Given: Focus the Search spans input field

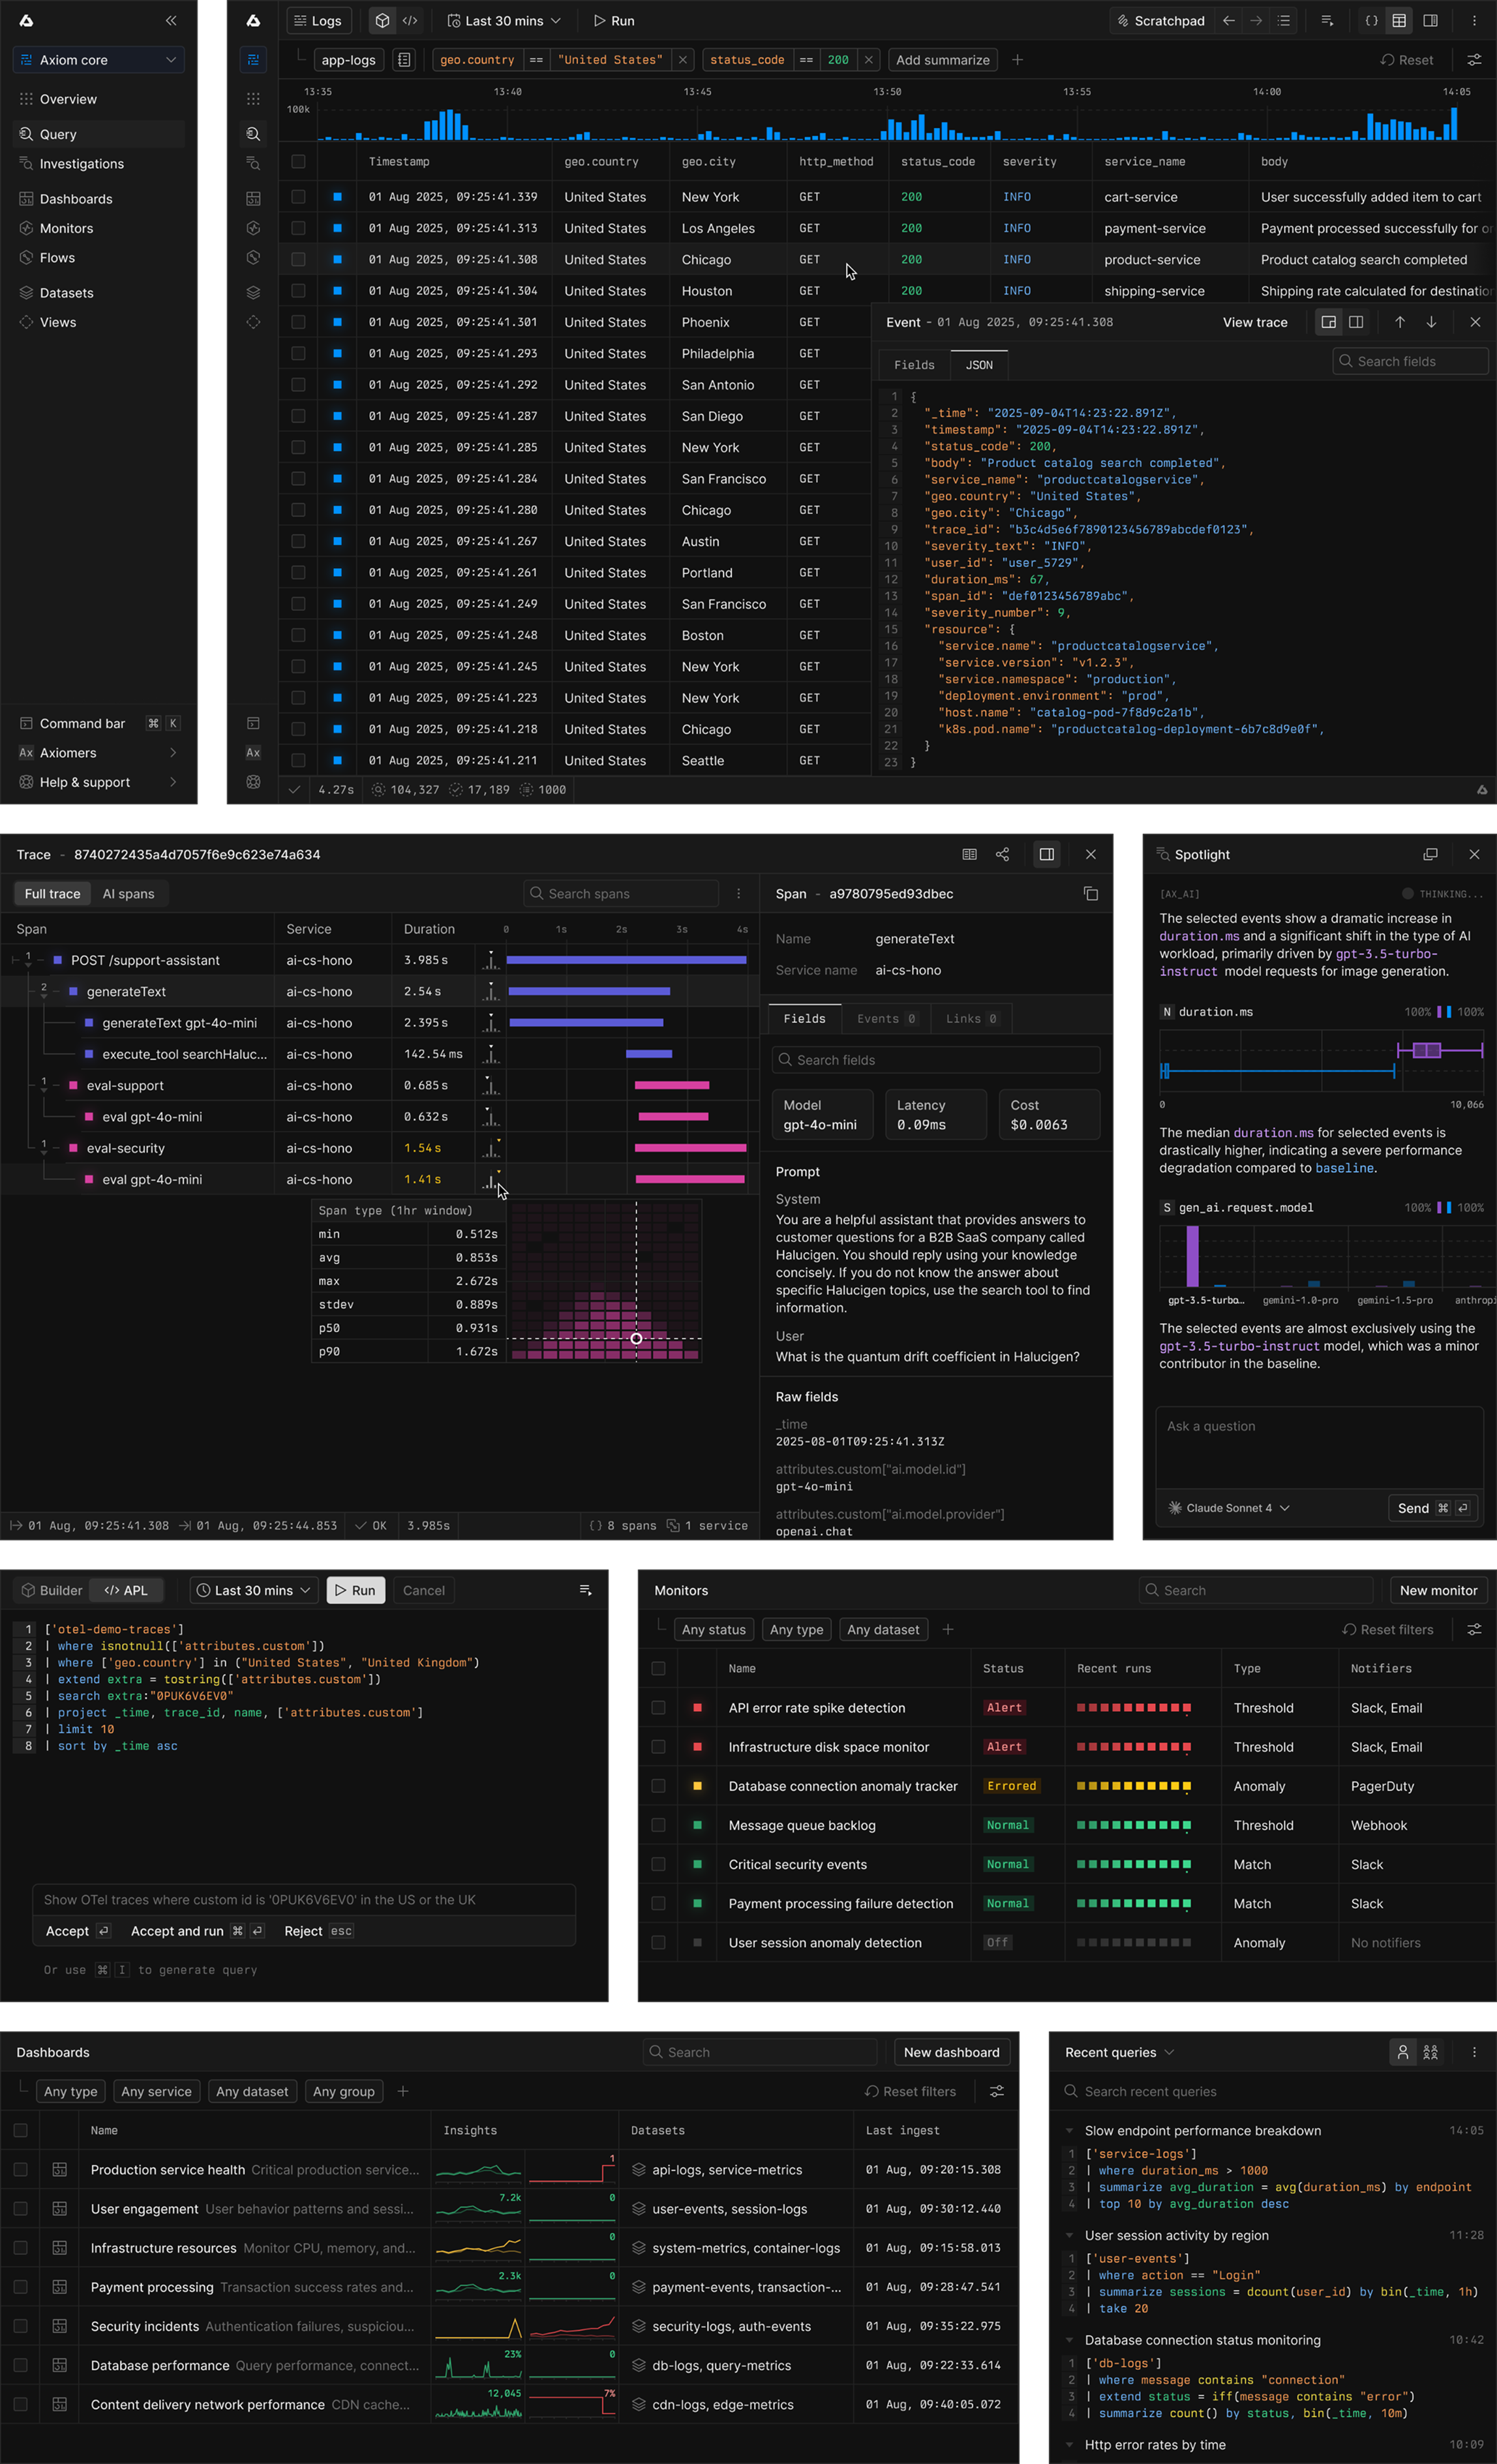Looking at the screenshot, I should point(620,894).
